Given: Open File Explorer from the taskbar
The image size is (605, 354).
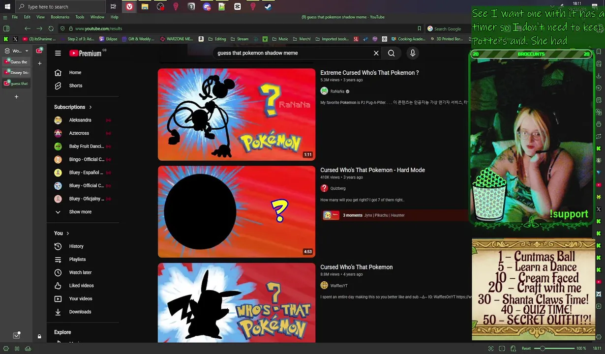Looking at the screenshot, I should pos(145,7).
